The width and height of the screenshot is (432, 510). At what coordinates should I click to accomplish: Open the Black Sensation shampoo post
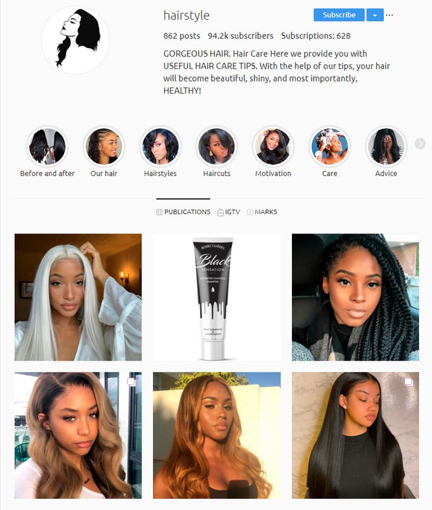(x=217, y=297)
